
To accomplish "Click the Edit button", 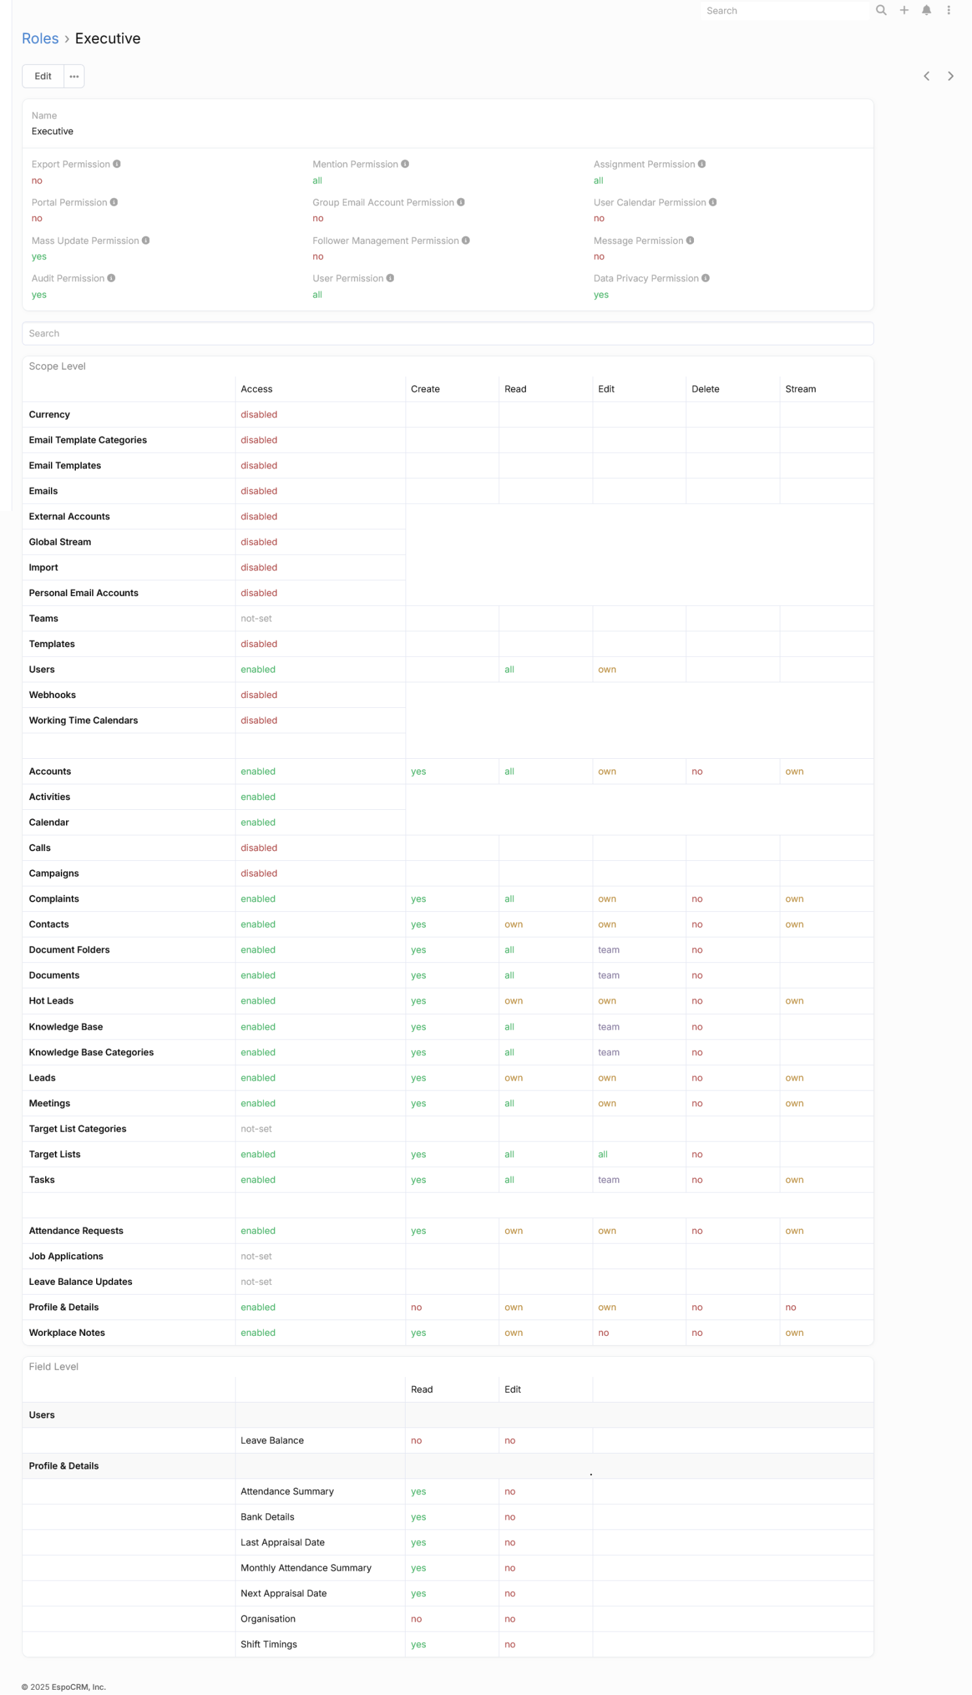I will [43, 76].
